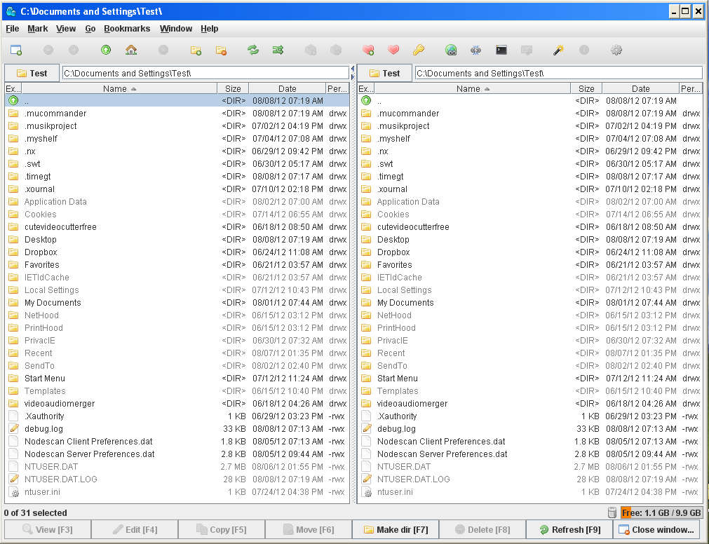Open the Bookmarks menu
The height and width of the screenshot is (544, 709).
(x=127, y=29)
